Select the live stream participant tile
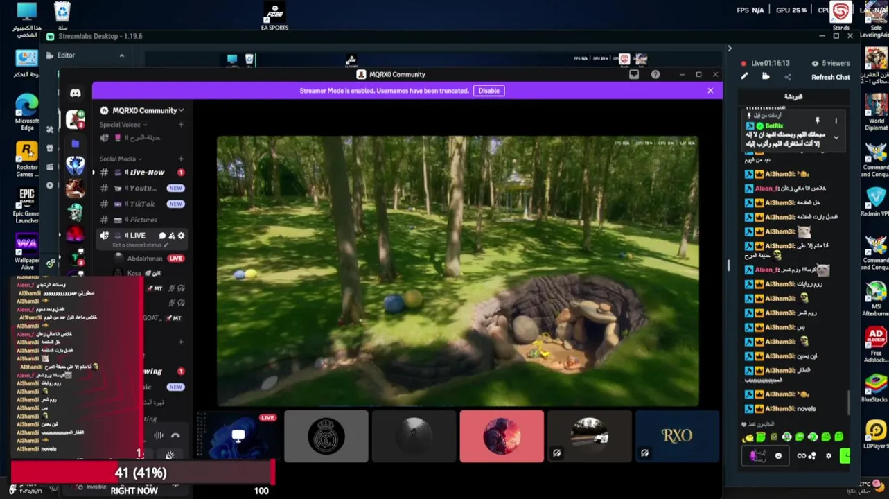 [238, 436]
